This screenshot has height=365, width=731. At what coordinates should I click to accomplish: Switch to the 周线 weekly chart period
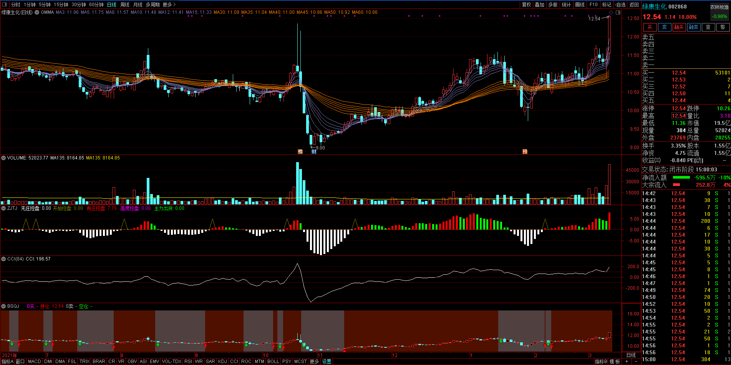[x=125, y=5]
